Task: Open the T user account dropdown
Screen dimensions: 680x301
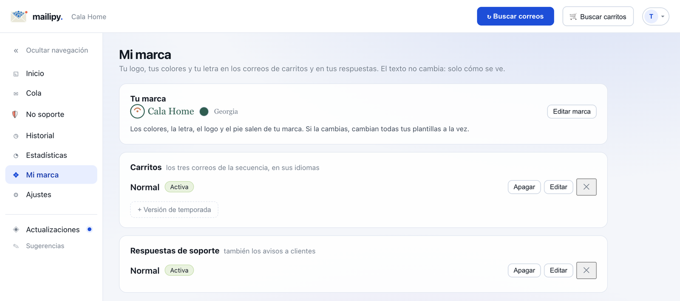Action: pyautogui.click(x=656, y=17)
